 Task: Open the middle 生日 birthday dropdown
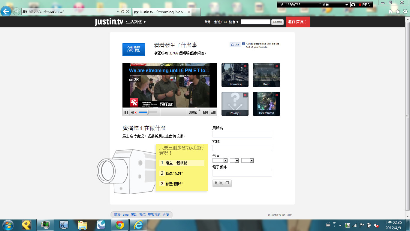234,161
